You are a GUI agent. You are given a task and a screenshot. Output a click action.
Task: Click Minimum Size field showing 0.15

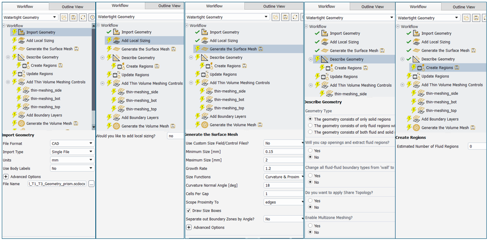click(283, 152)
